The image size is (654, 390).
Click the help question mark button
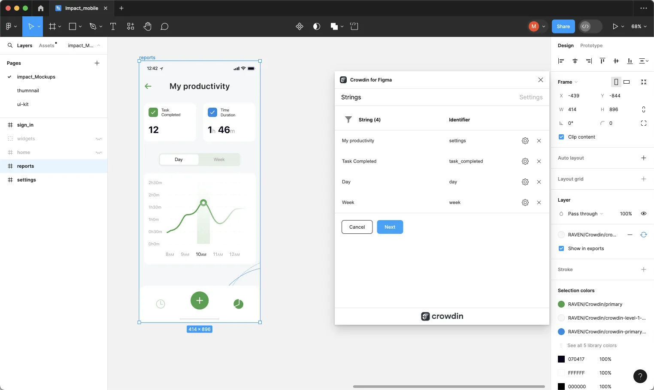pos(640,376)
